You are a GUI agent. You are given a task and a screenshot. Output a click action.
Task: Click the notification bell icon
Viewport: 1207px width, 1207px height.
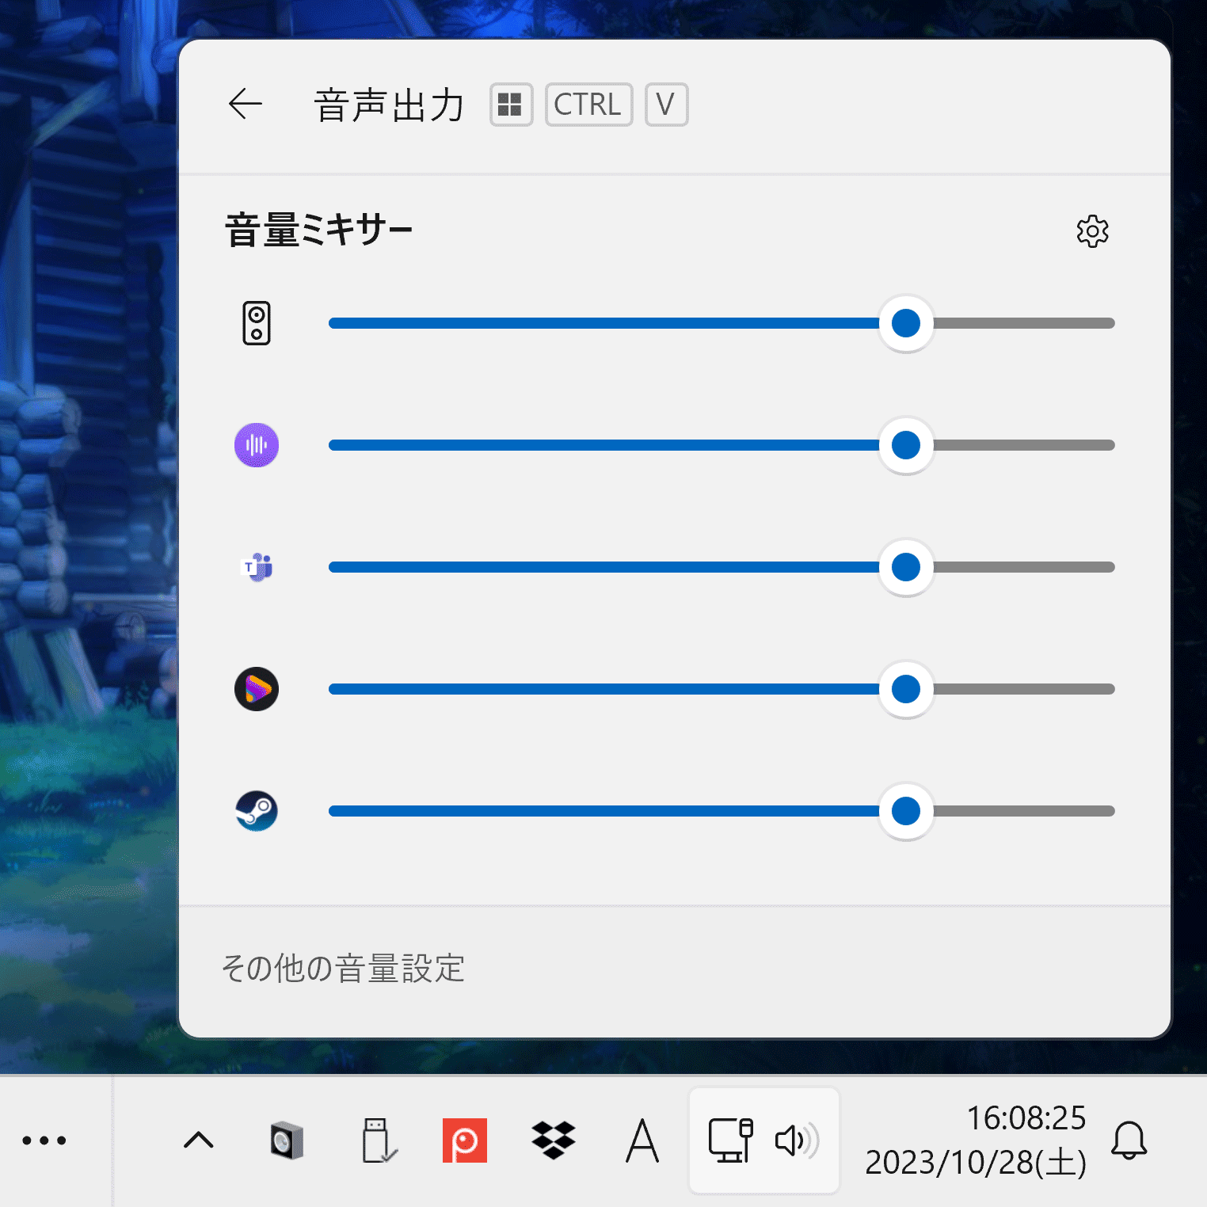click(1129, 1140)
